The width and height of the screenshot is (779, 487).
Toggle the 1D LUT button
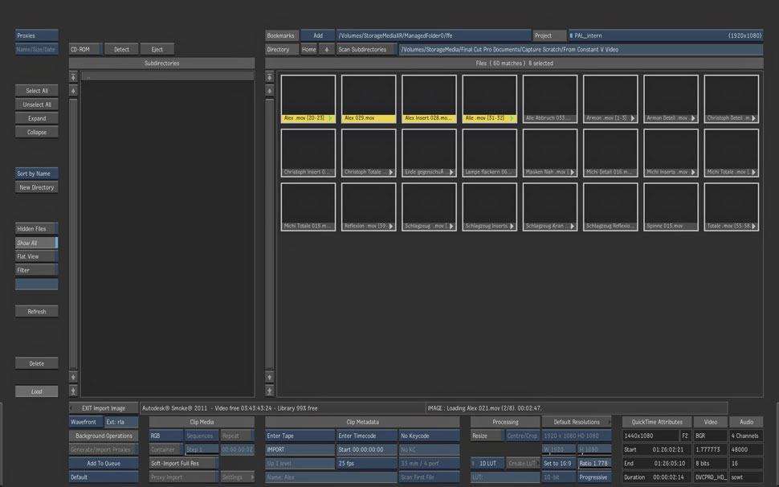pyautogui.click(x=487, y=464)
